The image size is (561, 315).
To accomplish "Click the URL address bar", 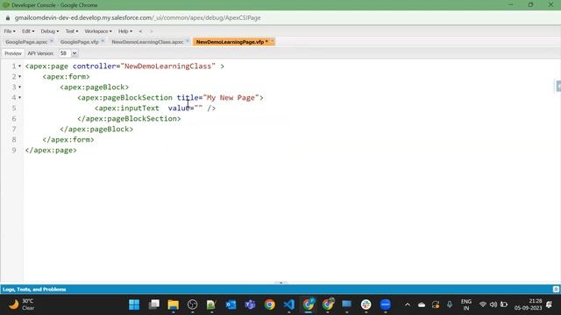I will [x=138, y=17].
